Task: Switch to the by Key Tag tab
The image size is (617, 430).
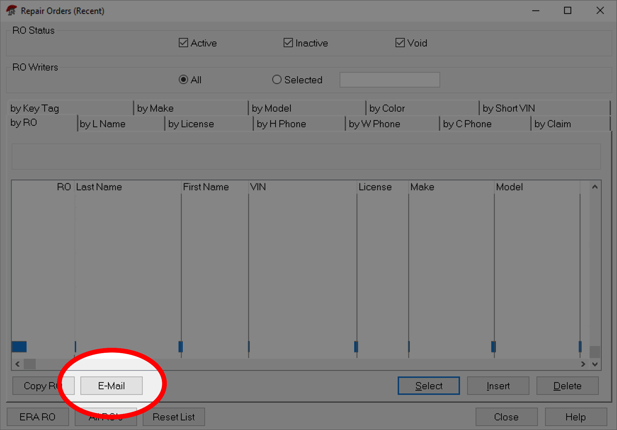Action: click(35, 108)
